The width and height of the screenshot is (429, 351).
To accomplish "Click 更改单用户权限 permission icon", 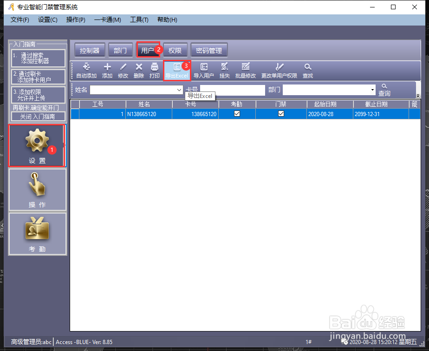I will click(x=279, y=71).
